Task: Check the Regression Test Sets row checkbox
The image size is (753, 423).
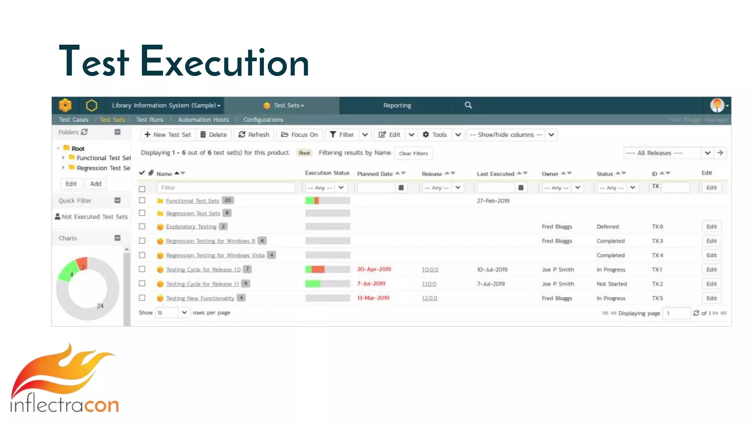Action: pyautogui.click(x=142, y=213)
